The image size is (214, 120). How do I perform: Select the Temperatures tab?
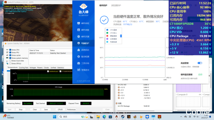[12, 68]
